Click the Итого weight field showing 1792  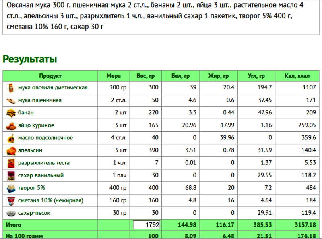147,224
